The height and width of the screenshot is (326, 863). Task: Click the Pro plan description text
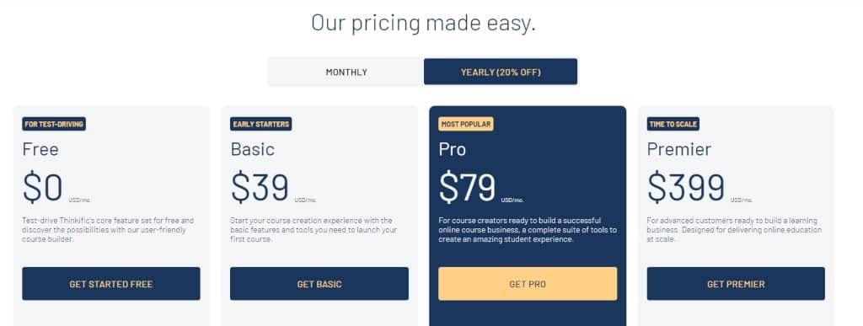click(x=528, y=230)
